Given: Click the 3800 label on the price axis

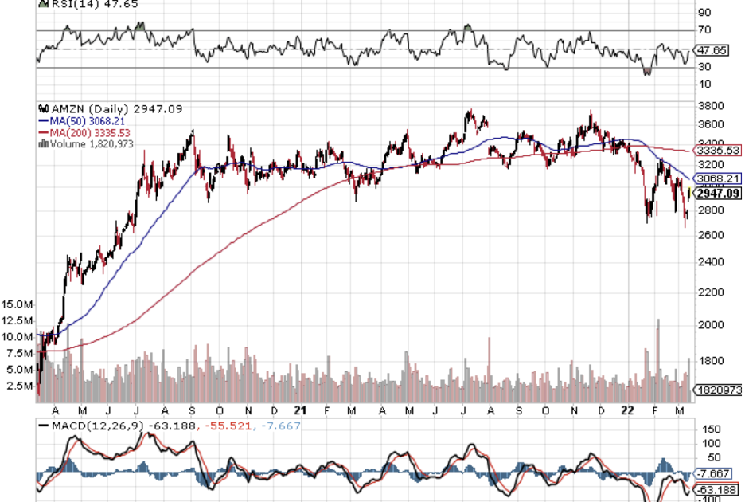Looking at the screenshot, I should [708, 105].
